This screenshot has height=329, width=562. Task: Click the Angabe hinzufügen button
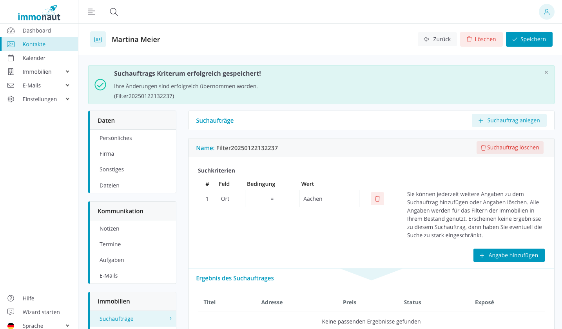[x=509, y=255]
